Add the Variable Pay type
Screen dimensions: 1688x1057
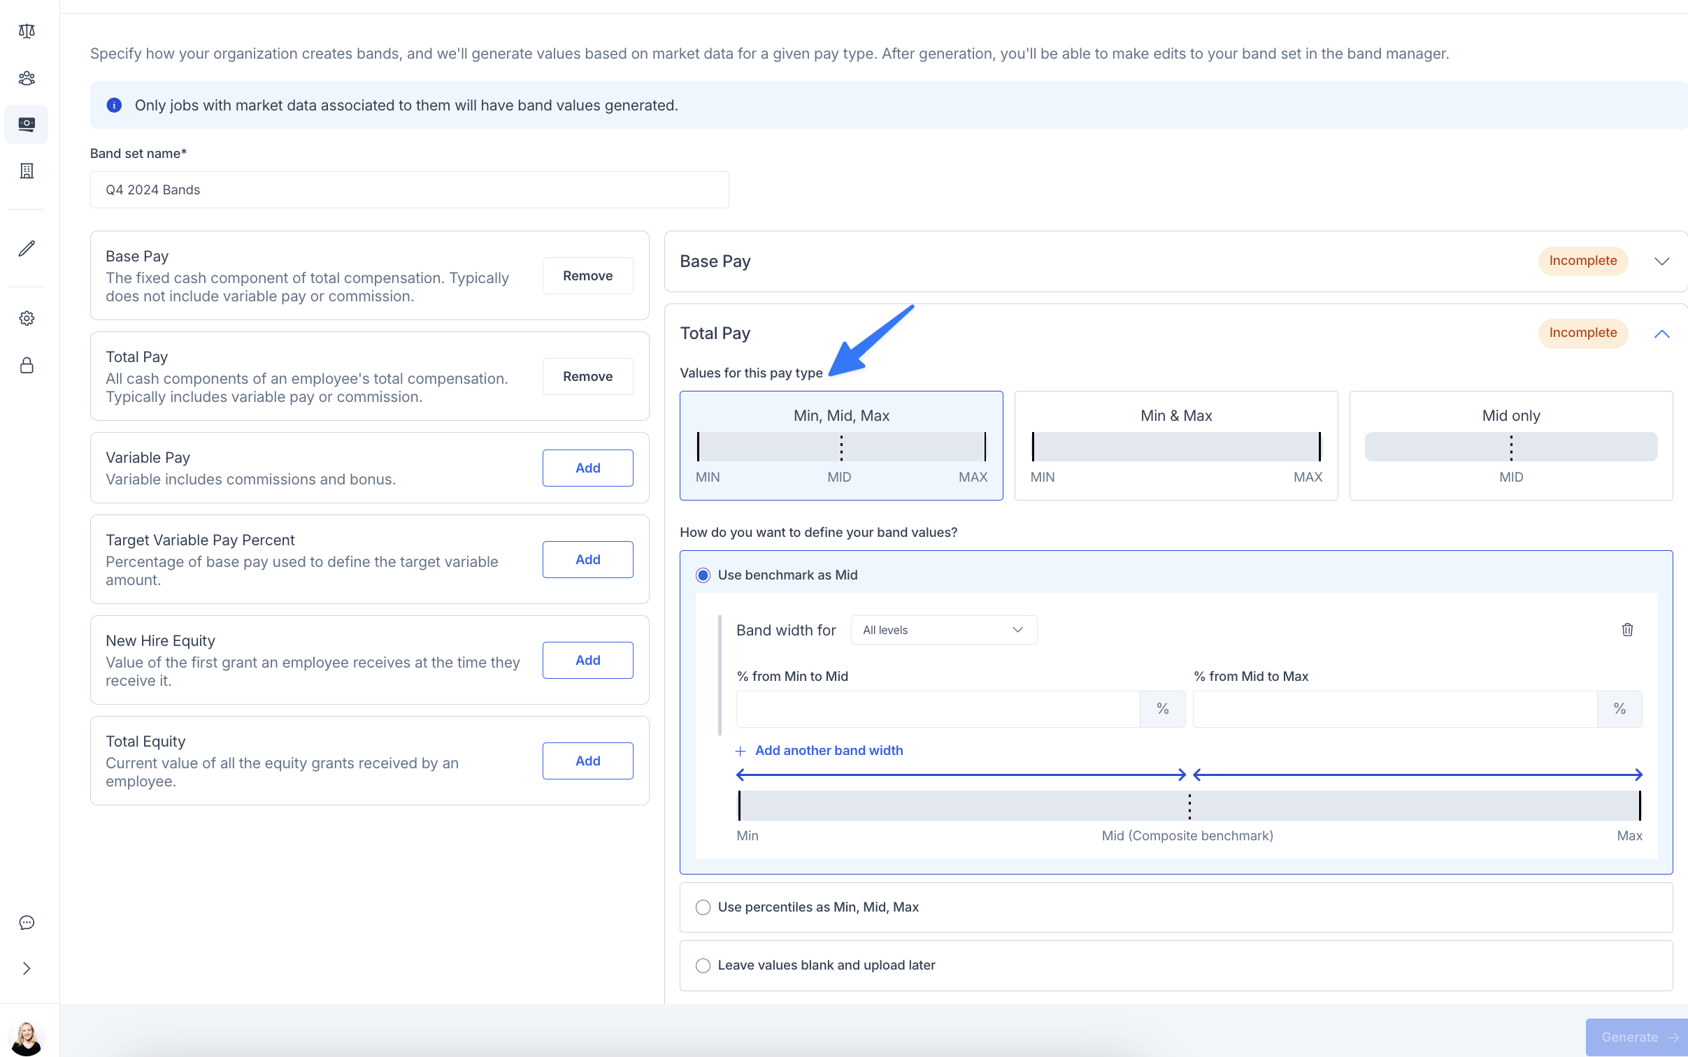(587, 468)
